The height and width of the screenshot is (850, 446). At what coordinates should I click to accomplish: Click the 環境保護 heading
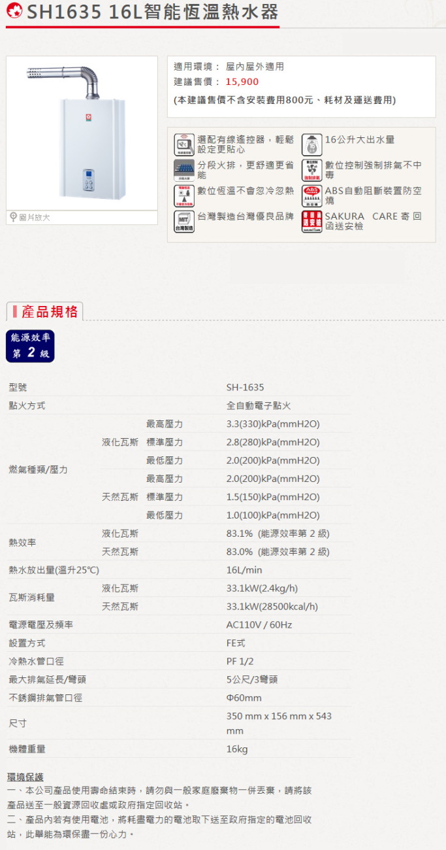(25, 777)
